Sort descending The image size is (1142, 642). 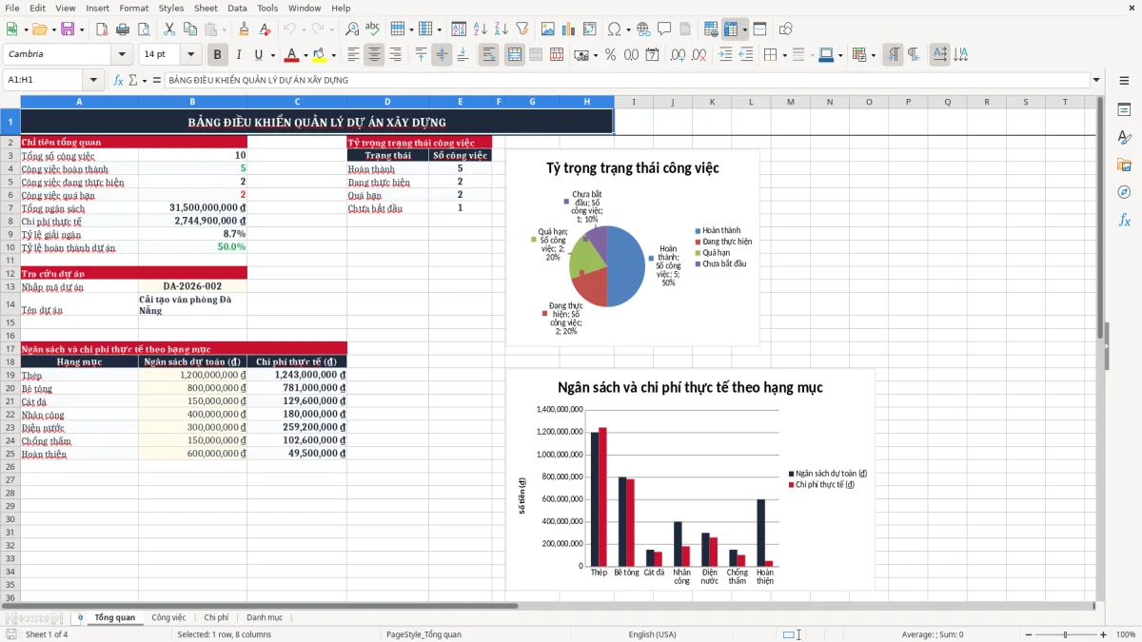pos(501,29)
